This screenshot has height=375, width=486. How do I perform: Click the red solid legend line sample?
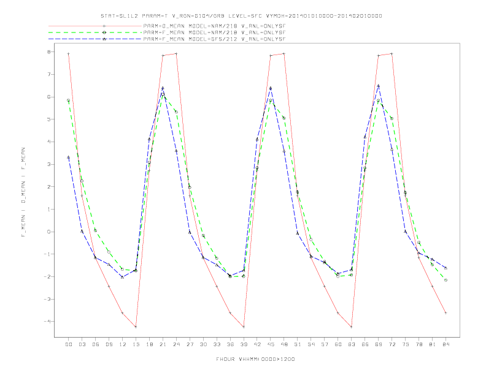click(x=95, y=26)
